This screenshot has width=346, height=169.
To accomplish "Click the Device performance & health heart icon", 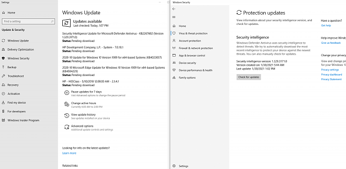I will [174, 70].
